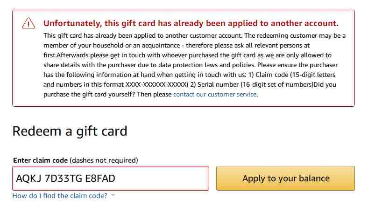This screenshot has height=206, width=382.
Task: Click the "(dashes not required)" hint text
Action: coord(104,160)
